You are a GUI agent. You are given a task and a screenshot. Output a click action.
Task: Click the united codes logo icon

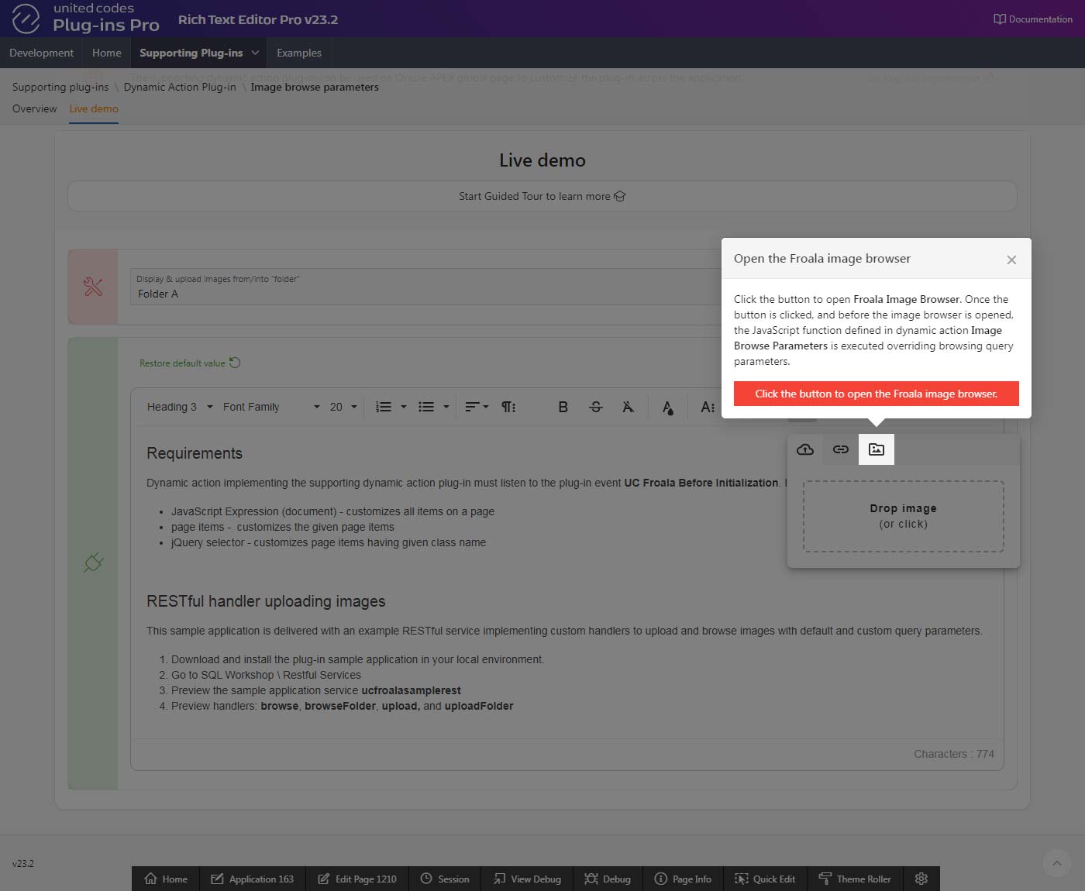26,19
